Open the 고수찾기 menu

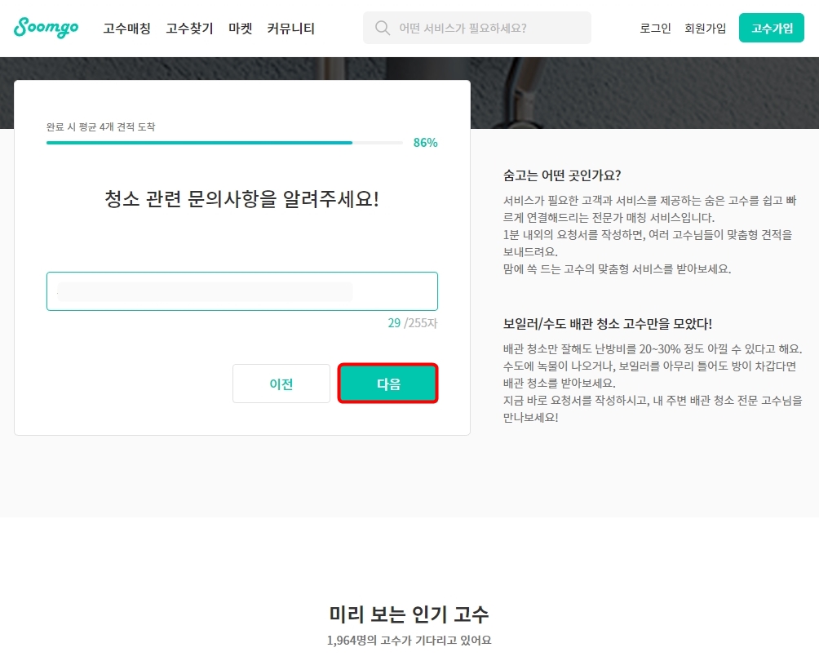click(188, 28)
